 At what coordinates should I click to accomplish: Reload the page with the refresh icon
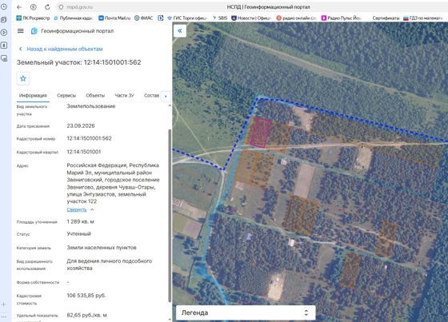pos(47,7)
